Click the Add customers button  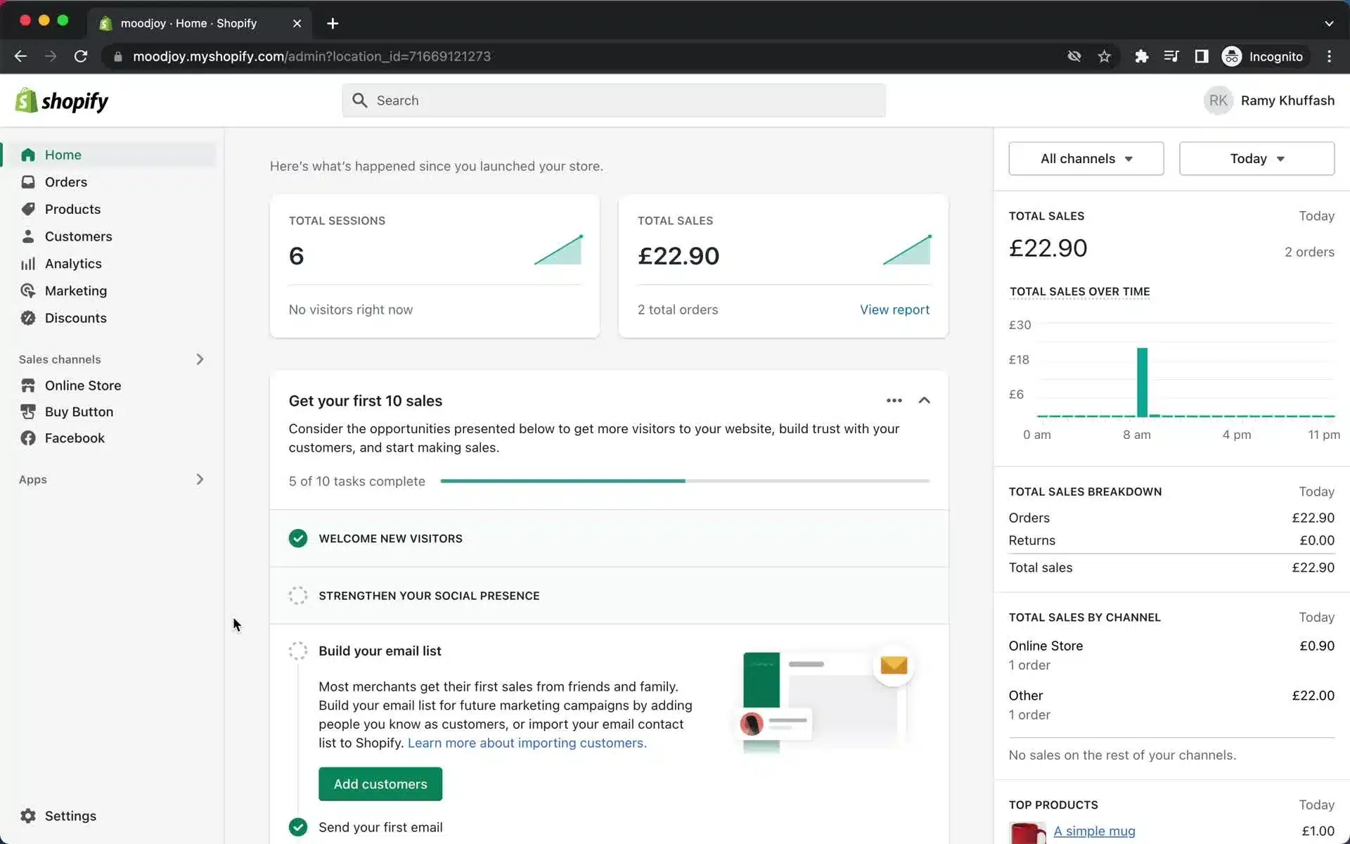coord(380,784)
